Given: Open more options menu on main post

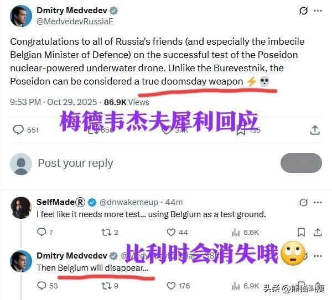Looking at the screenshot, I should point(318,10).
